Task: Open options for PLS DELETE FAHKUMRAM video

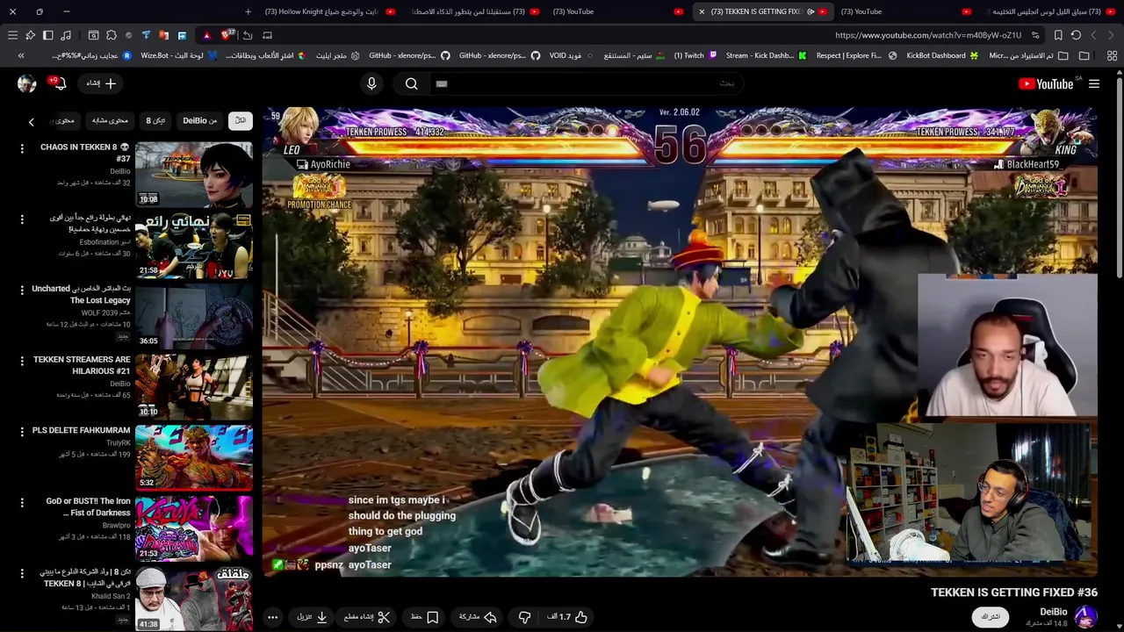Action: (x=22, y=432)
